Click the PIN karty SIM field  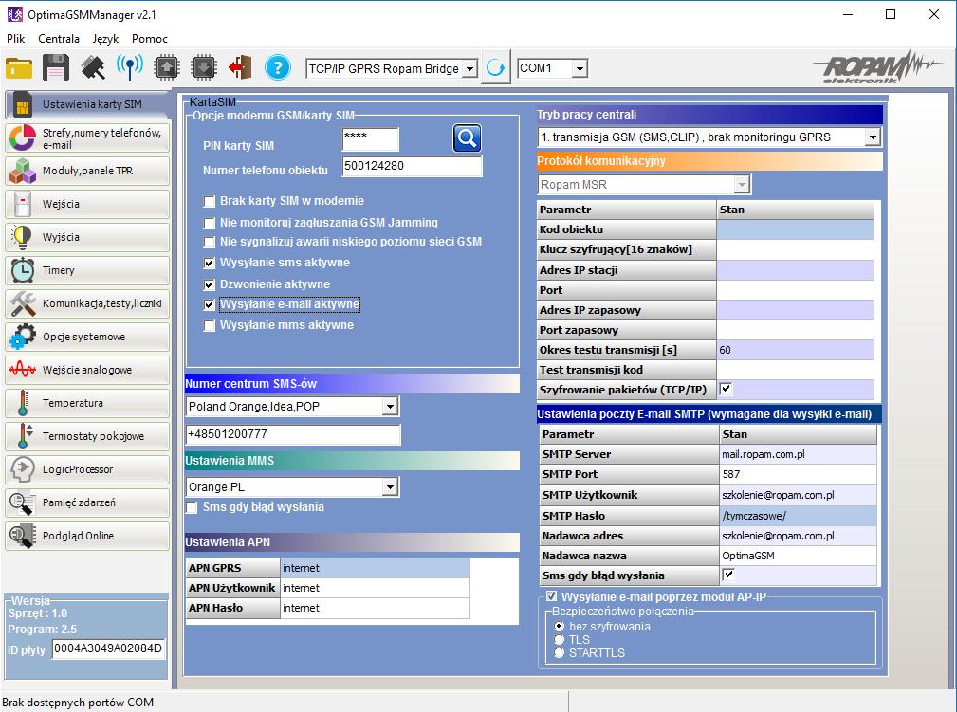(x=371, y=139)
